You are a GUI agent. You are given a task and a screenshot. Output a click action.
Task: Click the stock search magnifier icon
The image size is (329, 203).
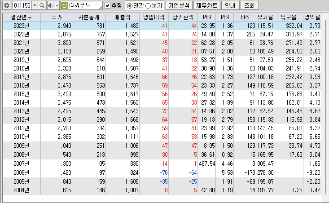[42, 5]
